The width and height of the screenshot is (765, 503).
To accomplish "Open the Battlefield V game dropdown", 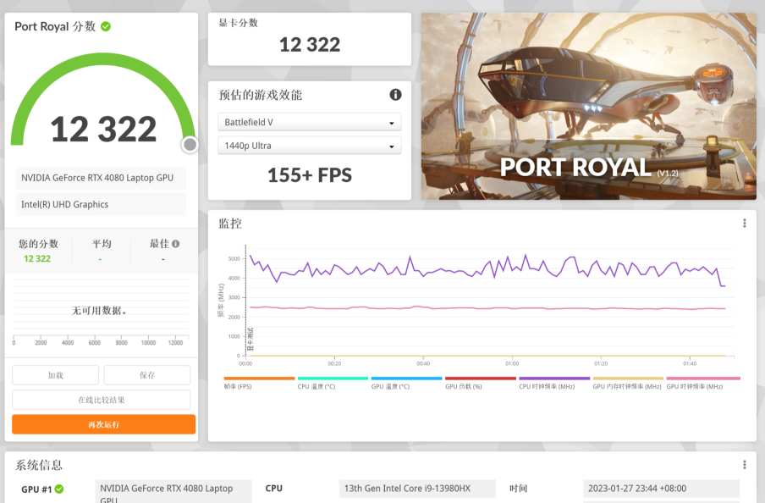I will [x=309, y=123].
